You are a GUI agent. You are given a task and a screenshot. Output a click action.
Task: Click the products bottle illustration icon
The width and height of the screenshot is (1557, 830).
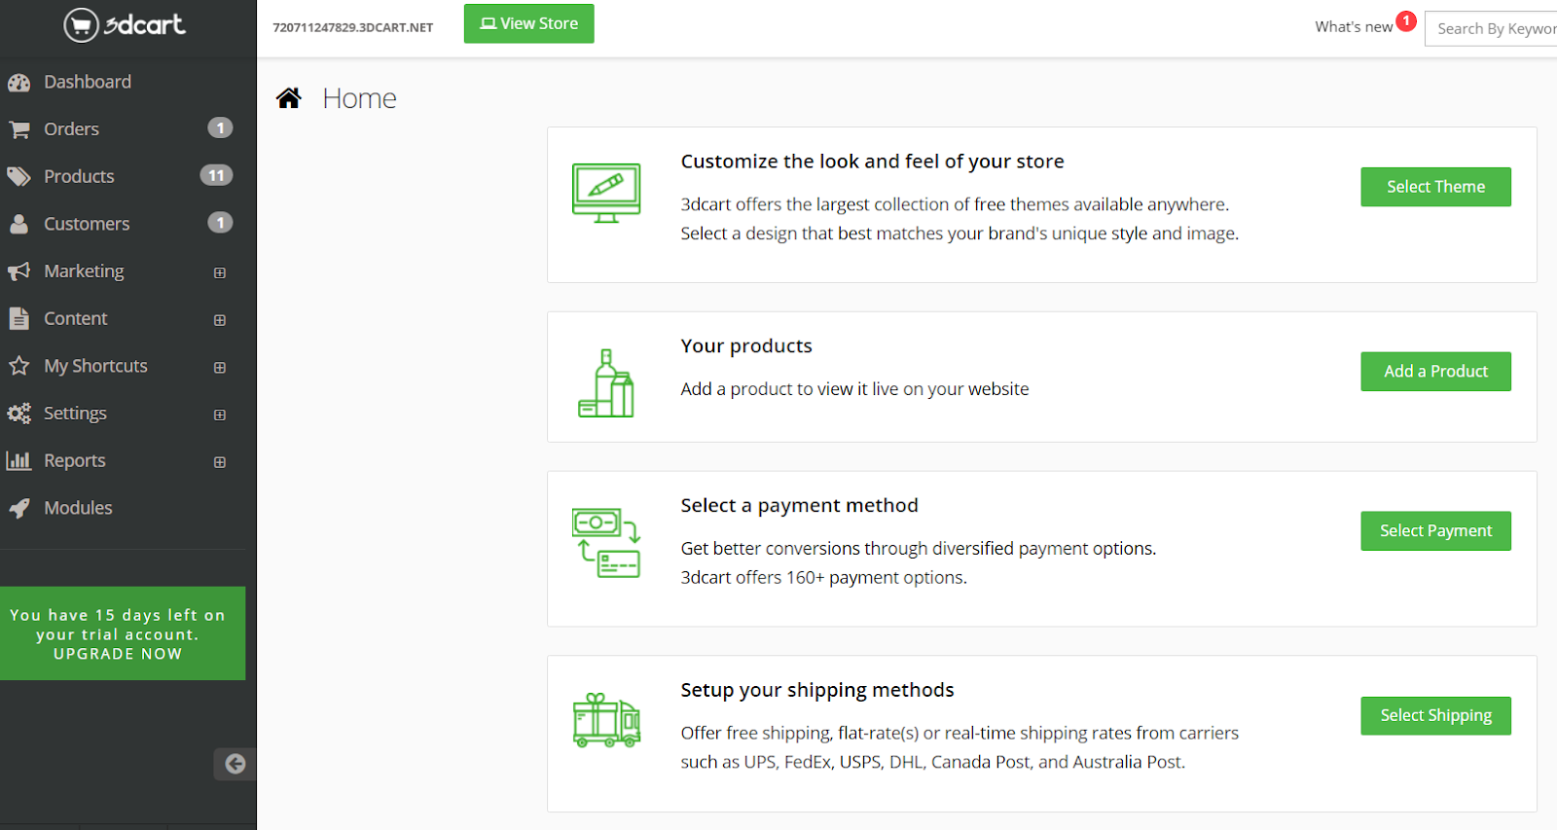pyautogui.click(x=606, y=383)
